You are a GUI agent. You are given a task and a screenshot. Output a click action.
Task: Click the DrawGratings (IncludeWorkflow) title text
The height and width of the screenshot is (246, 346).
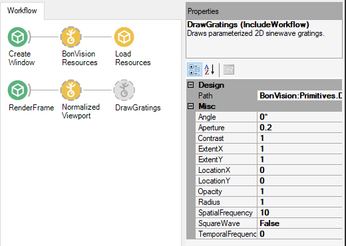coord(248,25)
